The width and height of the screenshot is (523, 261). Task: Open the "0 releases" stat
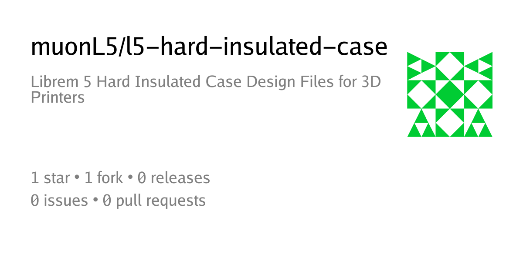173,178
